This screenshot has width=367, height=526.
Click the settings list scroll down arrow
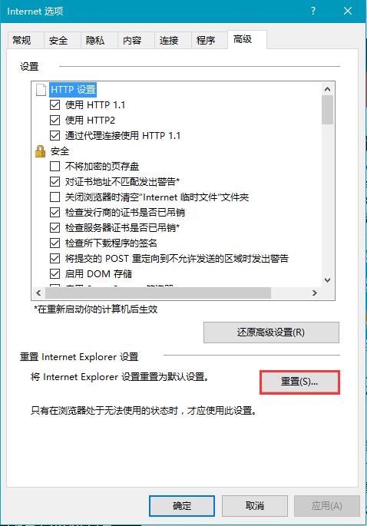[327, 280]
